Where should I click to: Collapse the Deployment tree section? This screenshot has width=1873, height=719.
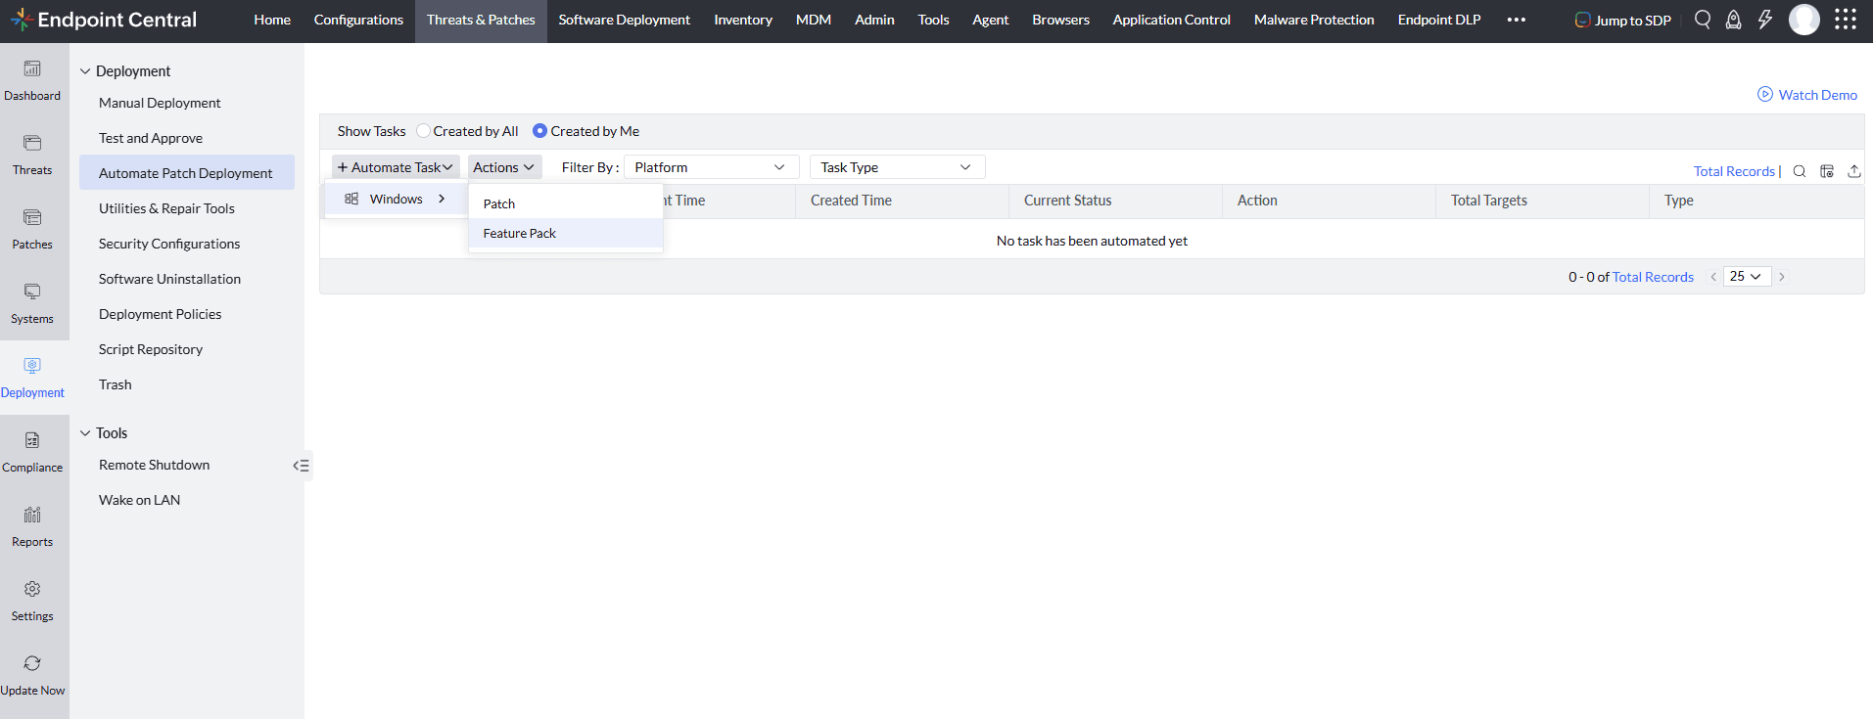coord(85,71)
